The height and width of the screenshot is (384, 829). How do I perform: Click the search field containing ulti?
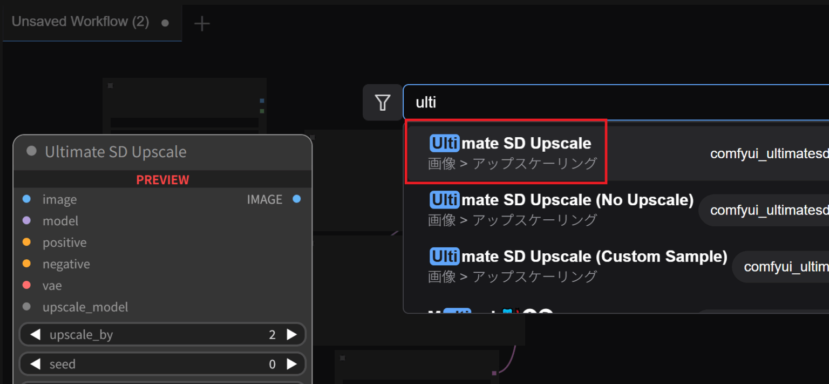486,102
